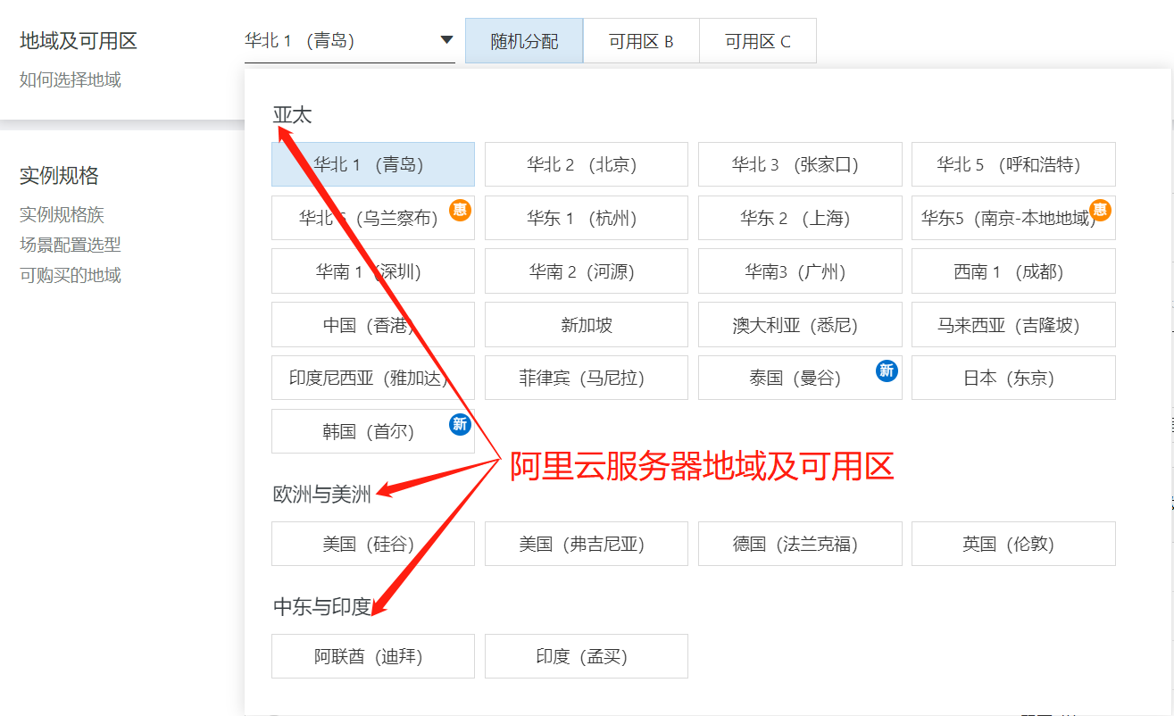Choose region 韩国 (首尔)
Image resolution: width=1174 pixels, height=716 pixels.
click(373, 431)
